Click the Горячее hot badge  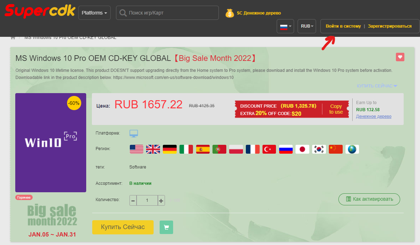[x=24, y=198]
